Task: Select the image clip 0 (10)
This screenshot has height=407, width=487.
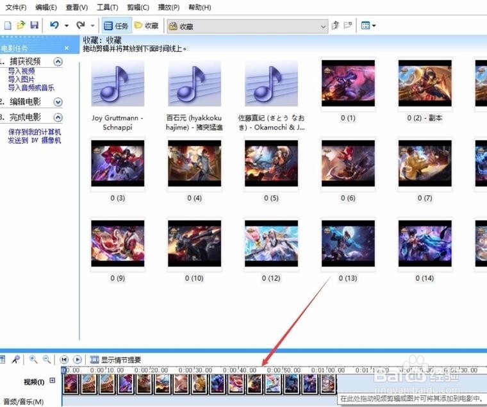Action: (x=194, y=244)
